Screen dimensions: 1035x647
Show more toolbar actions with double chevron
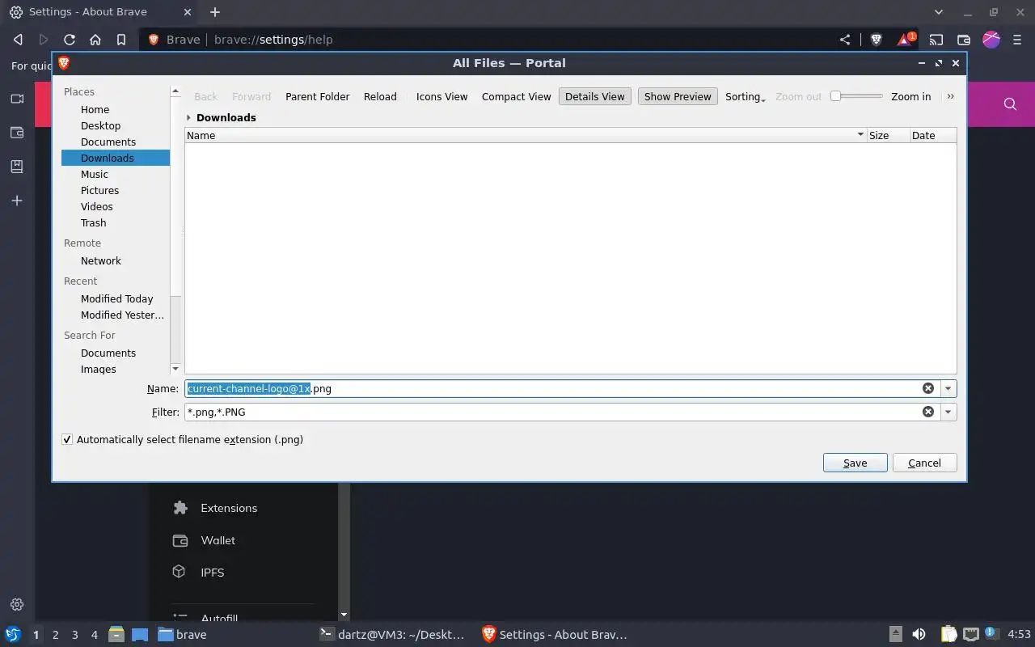pos(950,96)
